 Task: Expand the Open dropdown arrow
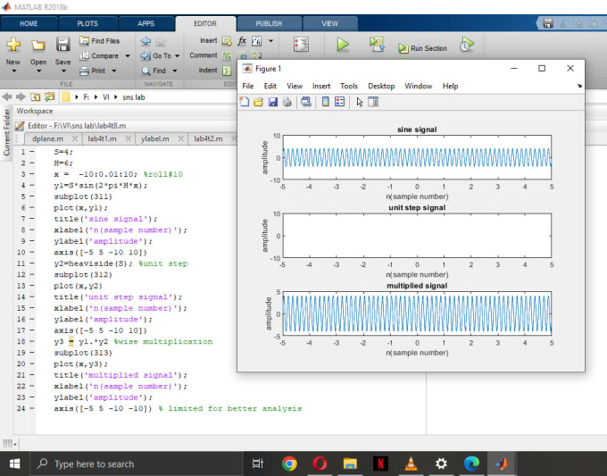tap(38, 71)
